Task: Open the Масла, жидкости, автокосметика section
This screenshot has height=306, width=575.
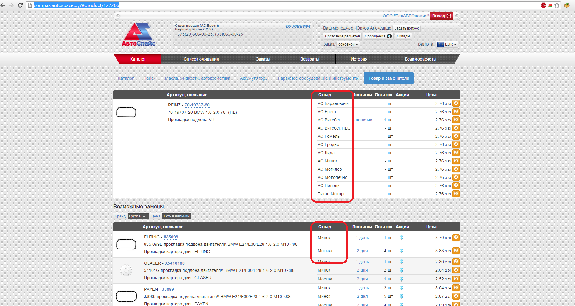Action: pos(197,78)
